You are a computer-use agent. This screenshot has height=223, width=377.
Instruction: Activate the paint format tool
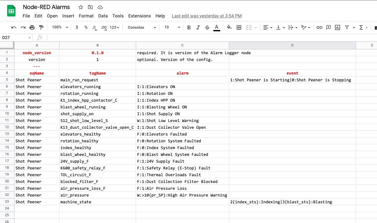(x=41, y=27)
